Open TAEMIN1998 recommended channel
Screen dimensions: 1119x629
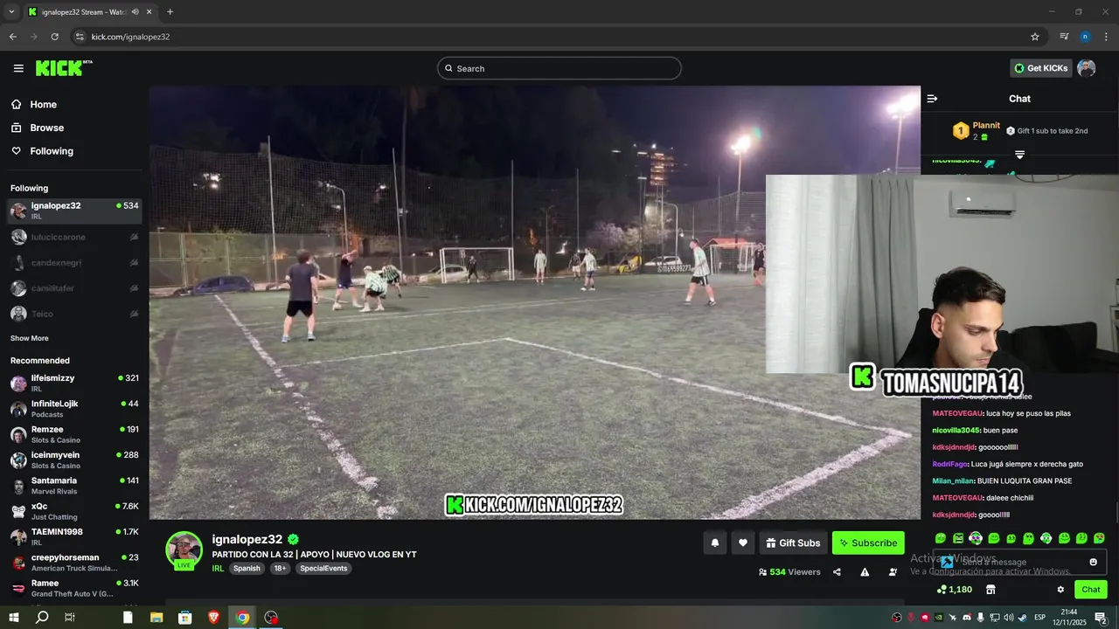[74, 536]
